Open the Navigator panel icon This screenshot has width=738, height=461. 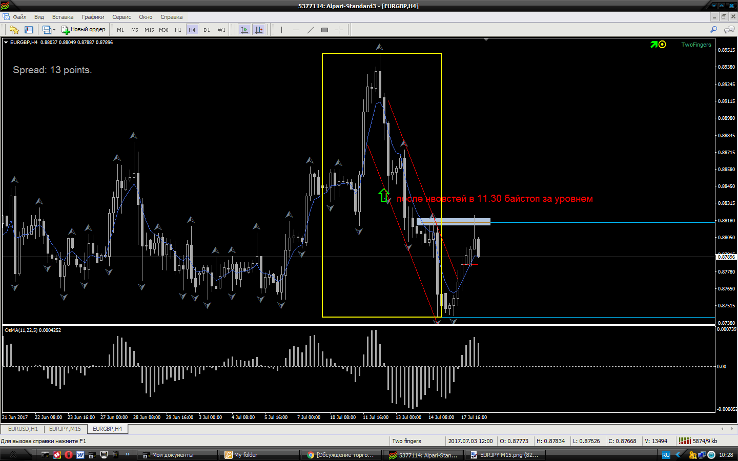click(29, 30)
